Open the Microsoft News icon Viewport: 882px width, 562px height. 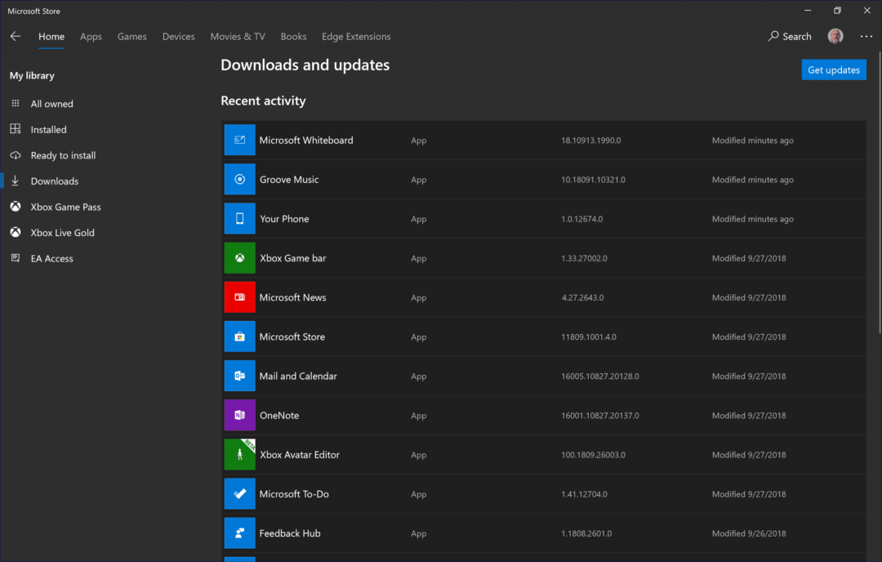(x=239, y=297)
